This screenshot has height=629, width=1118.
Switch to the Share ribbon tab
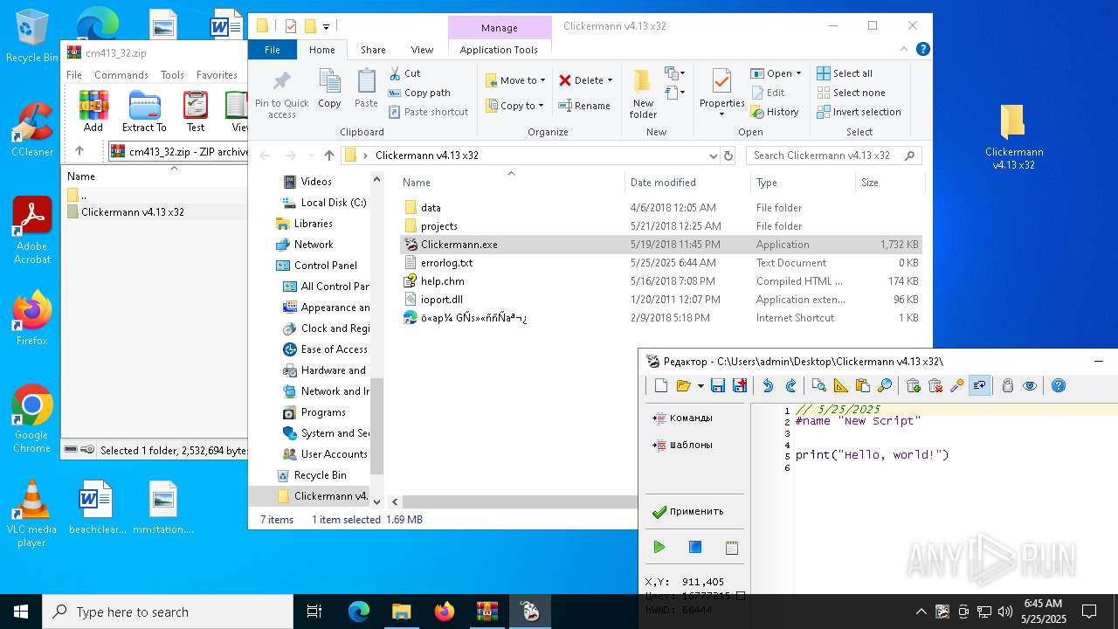tap(373, 50)
